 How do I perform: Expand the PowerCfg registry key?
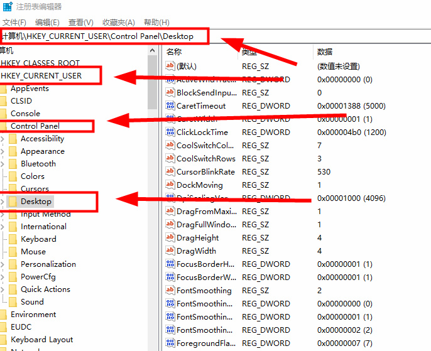pyautogui.click(x=3, y=277)
